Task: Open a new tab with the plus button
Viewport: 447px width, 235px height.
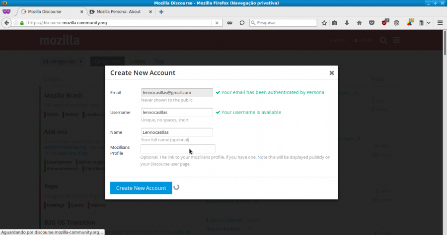Action: [x=161, y=12]
